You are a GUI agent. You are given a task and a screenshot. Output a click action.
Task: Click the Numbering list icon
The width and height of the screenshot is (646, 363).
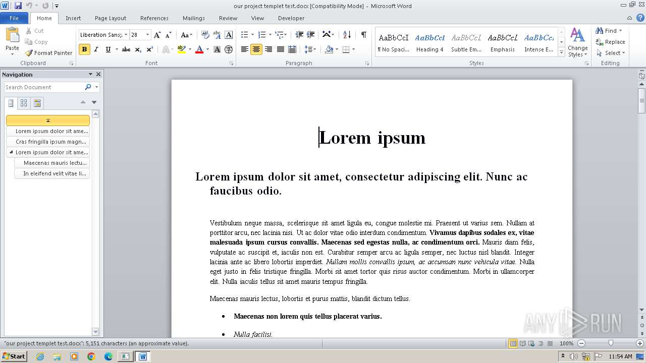click(x=261, y=35)
